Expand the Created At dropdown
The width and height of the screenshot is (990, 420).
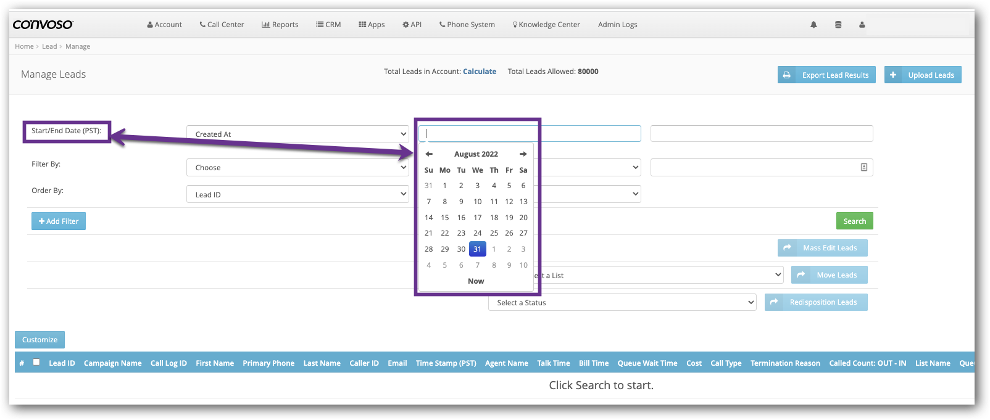[297, 134]
